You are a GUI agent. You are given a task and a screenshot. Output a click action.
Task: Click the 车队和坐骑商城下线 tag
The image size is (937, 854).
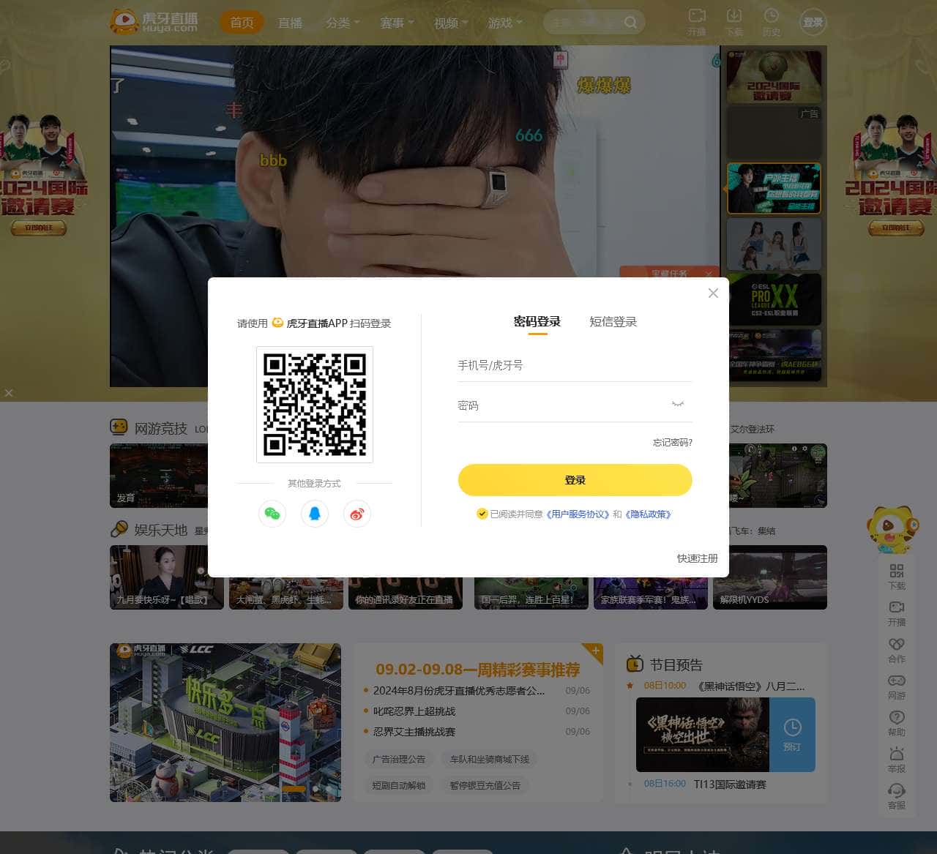pos(490,760)
